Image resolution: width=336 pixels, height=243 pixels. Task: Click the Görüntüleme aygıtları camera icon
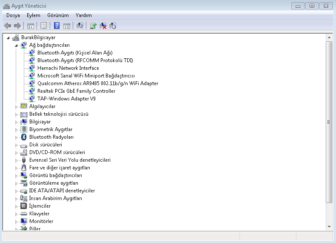coord(23,183)
